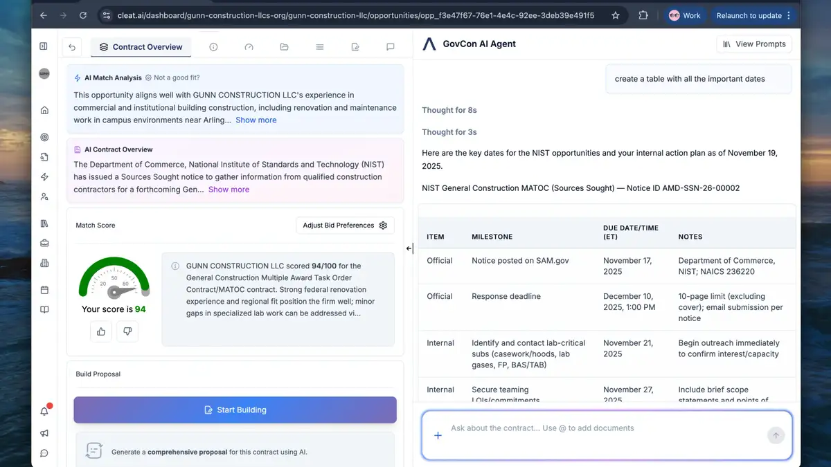Screen dimensions: 831x467
Task: Open the document search sidebar icon
Action: pos(44,157)
